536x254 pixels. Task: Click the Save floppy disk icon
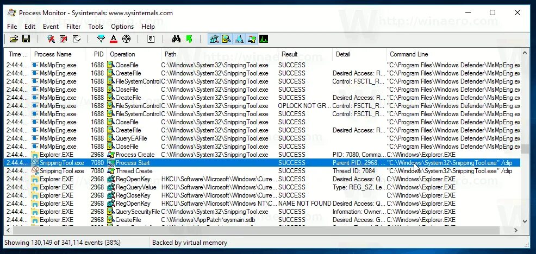coord(26,39)
